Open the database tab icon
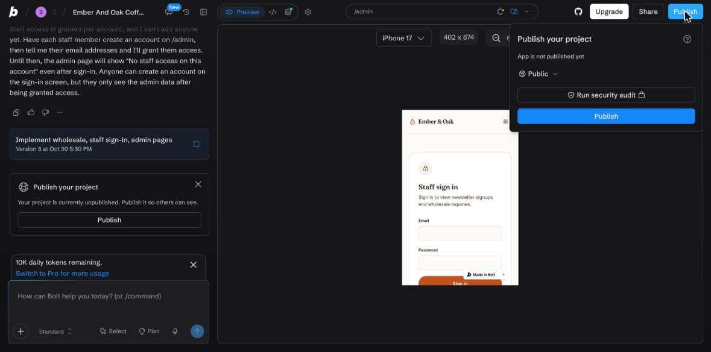 288,12
